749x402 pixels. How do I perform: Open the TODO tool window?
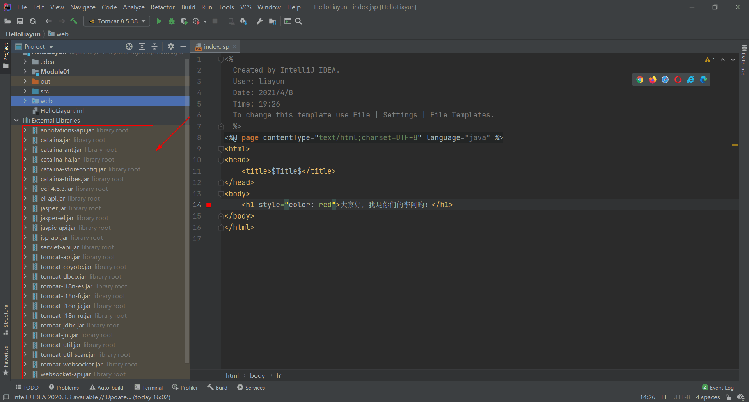tap(27, 387)
